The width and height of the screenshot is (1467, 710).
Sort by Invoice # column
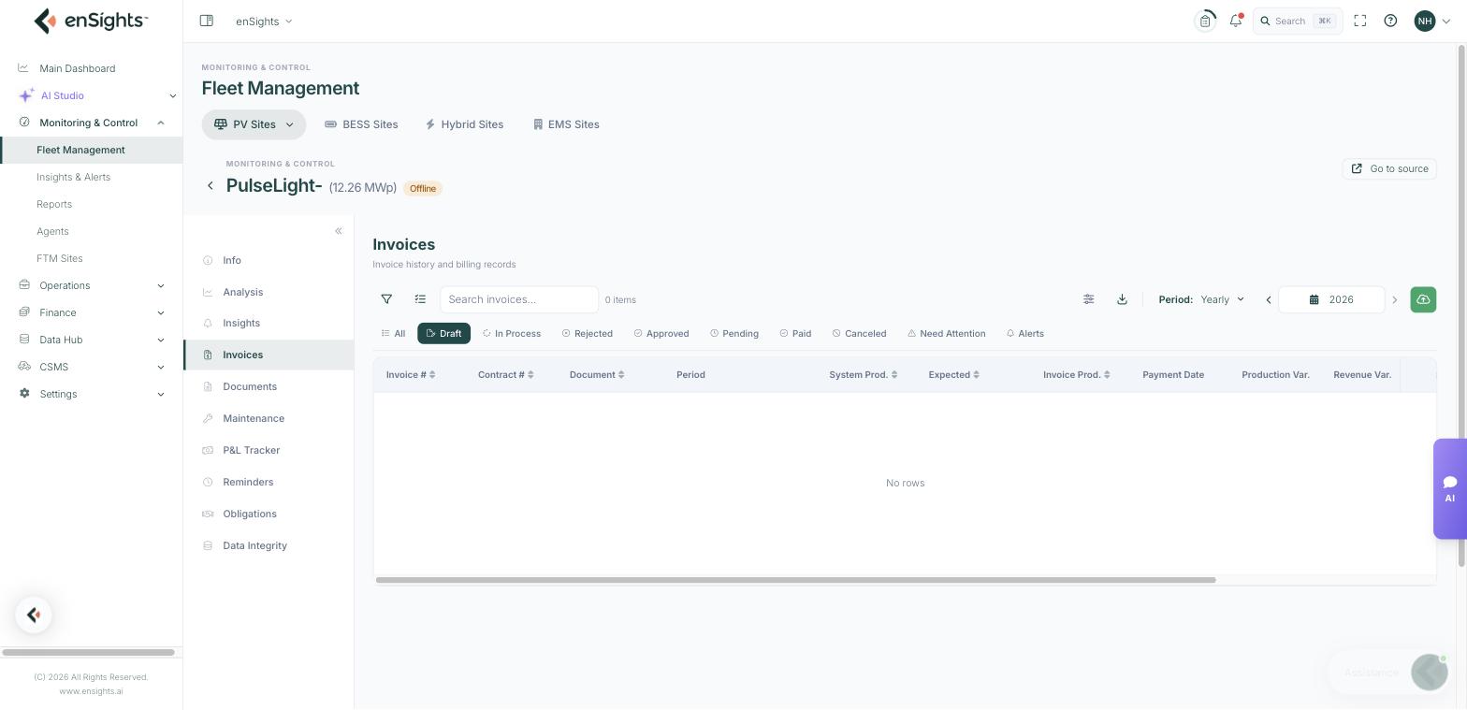[x=411, y=374]
